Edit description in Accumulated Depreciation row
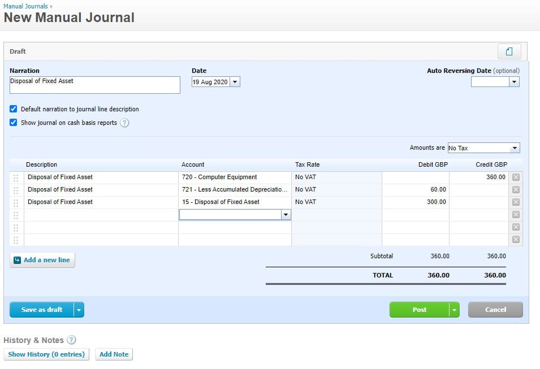Viewport: 540px width, 369px height. point(101,190)
